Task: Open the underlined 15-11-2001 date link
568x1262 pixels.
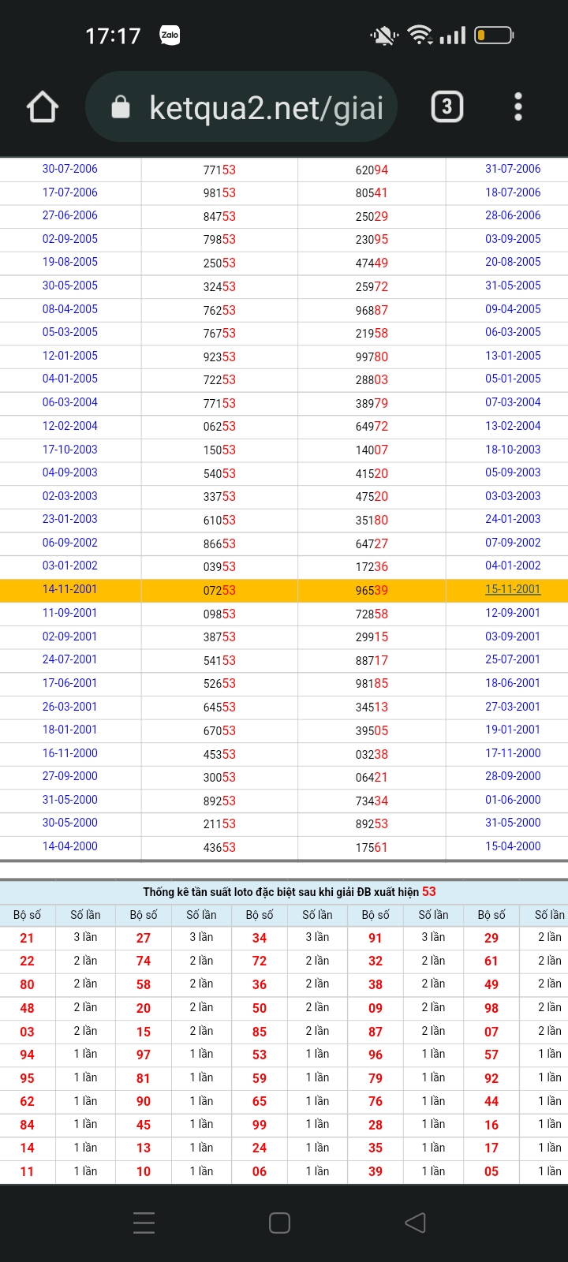Action: pyautogui.click(x=513, y=589)
